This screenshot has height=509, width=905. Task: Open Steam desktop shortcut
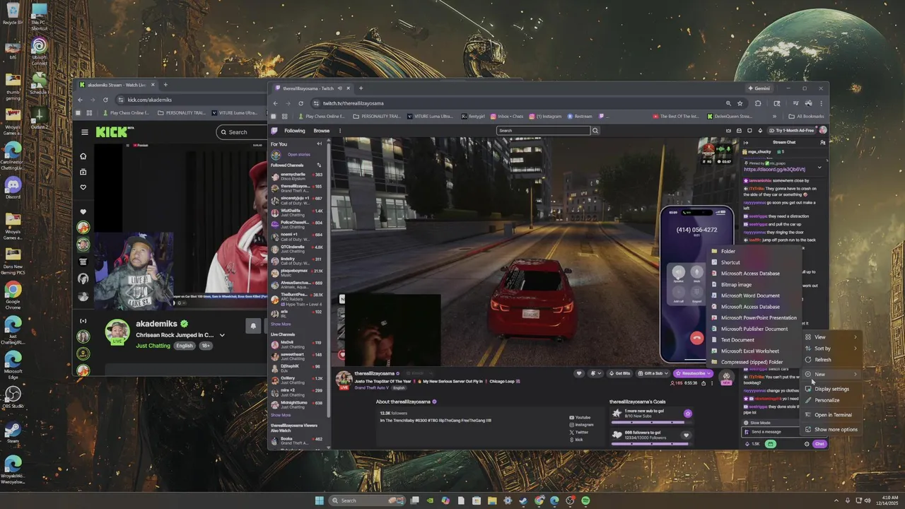13,432
